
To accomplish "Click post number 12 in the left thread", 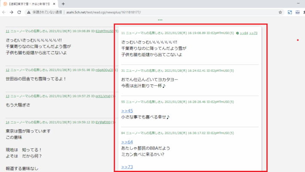I will point(7,70).
